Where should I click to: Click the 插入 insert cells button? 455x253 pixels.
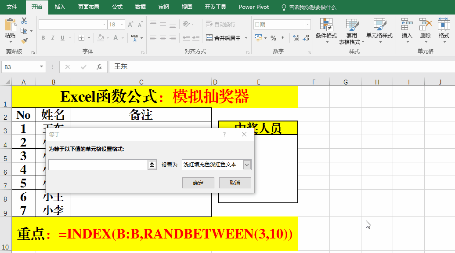[407, 30]
